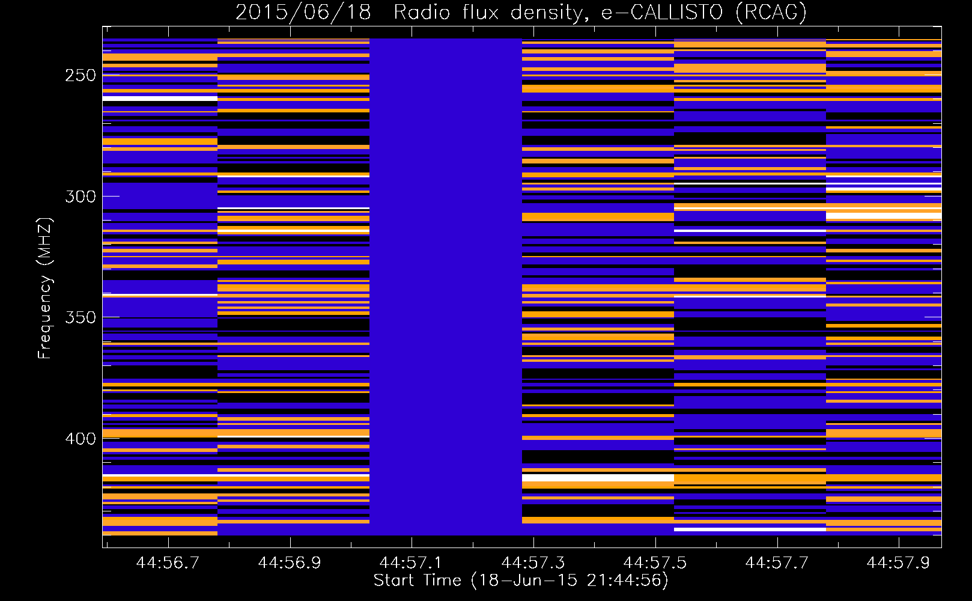Click the 350 frequency tick label
This screenshot has height=601, width=972.
(80, 317)
